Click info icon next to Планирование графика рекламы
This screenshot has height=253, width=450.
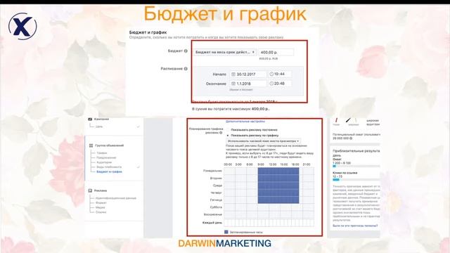click(x=221, y=133)
